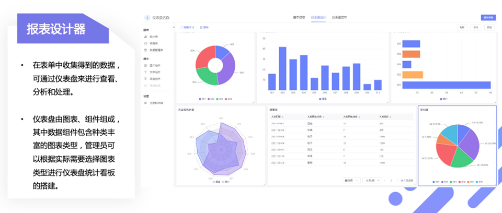Viewport: 502px width, 213px height.
Task: Select 数据管理表 item in the sidebar
Action: [154, 50]
